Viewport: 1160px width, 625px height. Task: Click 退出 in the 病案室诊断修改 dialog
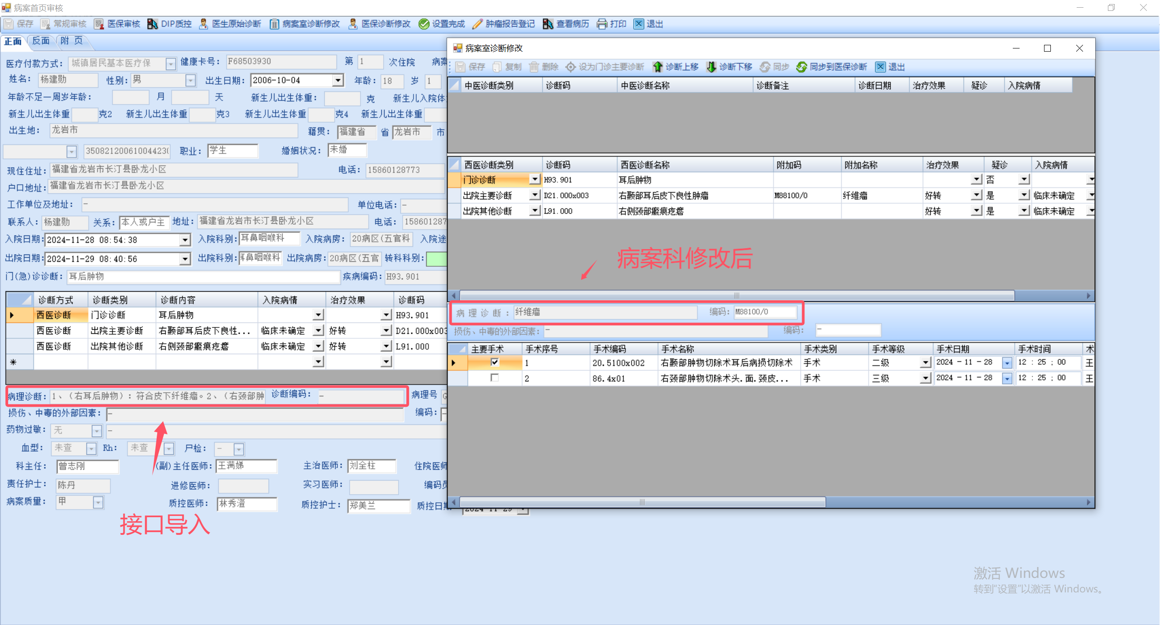pyautogui.click(x=890, y=67)
